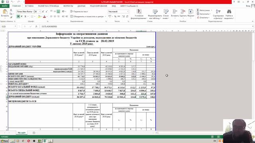Decrease indent icon in alignment group
The image size is (255, 143).
tap(63, 16)
